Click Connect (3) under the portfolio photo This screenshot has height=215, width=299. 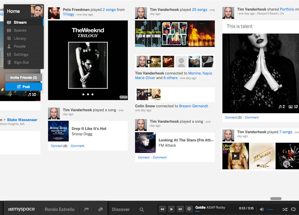coord(233,117)
